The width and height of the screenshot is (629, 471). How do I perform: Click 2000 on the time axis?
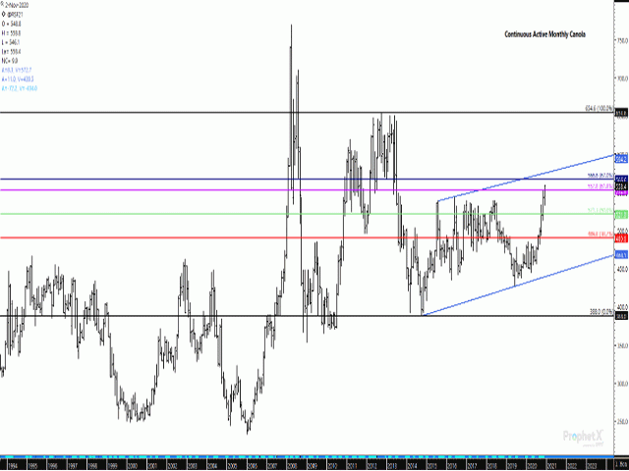(133, 467)
